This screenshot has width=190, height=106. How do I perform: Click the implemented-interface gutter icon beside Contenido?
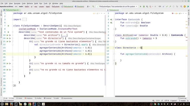click(111, 19)
